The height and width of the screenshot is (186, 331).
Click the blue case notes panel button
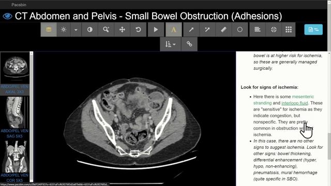pos(313,29)
